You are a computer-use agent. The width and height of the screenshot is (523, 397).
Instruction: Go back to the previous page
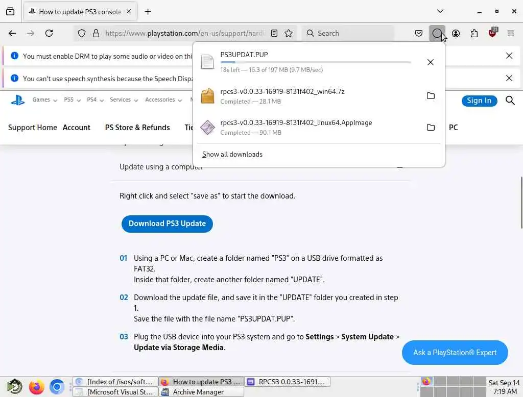(x=12, y=33)
